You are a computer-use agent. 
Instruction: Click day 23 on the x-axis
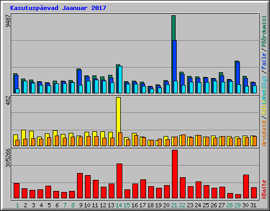(190, 205)
